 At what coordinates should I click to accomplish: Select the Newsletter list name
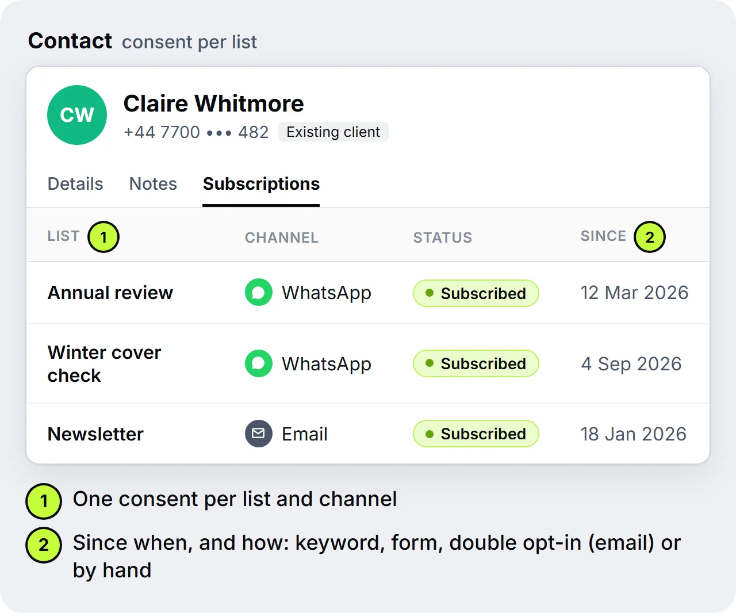tap(95, 434)
